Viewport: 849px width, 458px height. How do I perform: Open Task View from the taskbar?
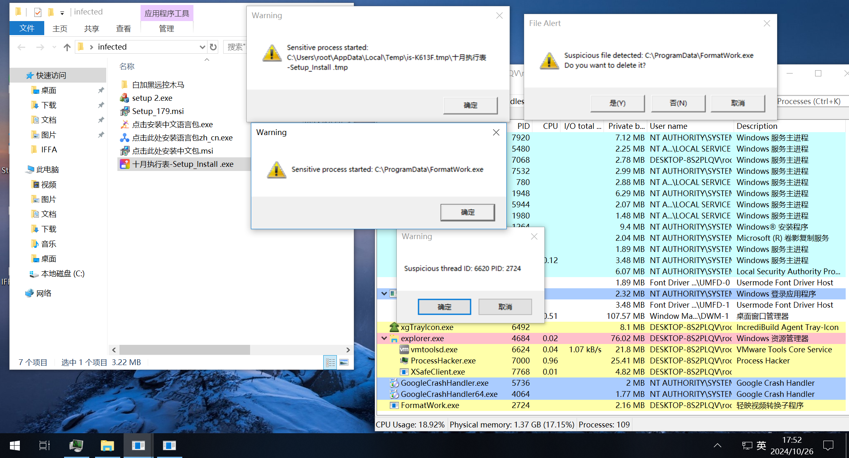44,446
